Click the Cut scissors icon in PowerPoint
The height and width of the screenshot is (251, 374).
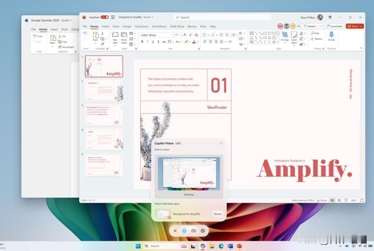[x=102, y=34]
